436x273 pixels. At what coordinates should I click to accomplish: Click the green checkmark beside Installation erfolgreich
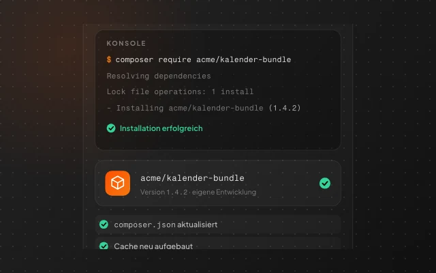[x=111, y=128]
